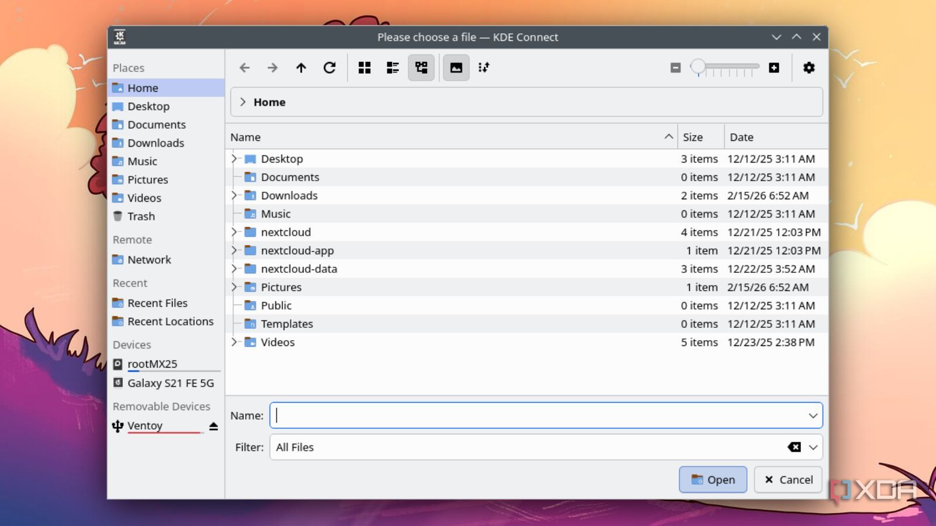Viewport: 936px width, 526px height.
Task: Open Downloads from the Places sidebar
Action: click(x=166, y=143)
